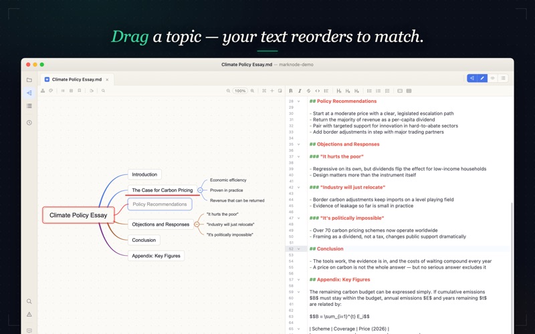Toggle the preview eye view button
Screen dimensions: 535x334
tap(492, 78)
